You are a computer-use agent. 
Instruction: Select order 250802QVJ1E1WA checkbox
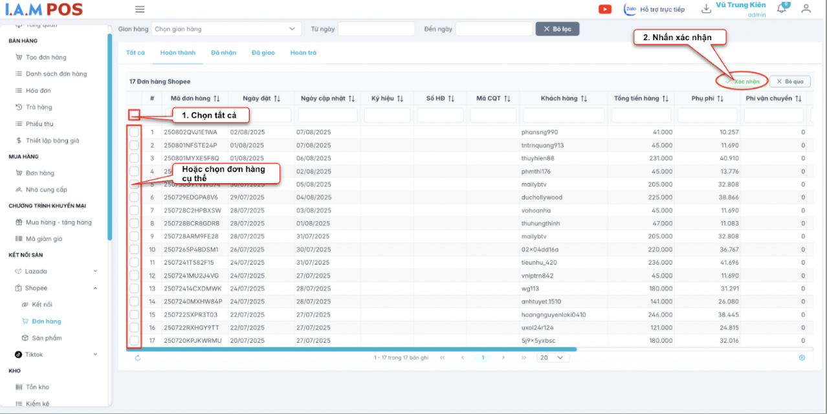coord(134,132)
